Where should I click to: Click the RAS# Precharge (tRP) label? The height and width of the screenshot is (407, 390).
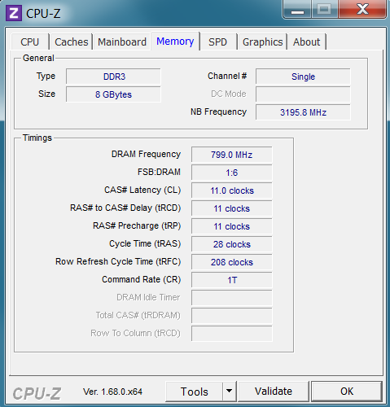pyautogui.click(x=137, y=225)
